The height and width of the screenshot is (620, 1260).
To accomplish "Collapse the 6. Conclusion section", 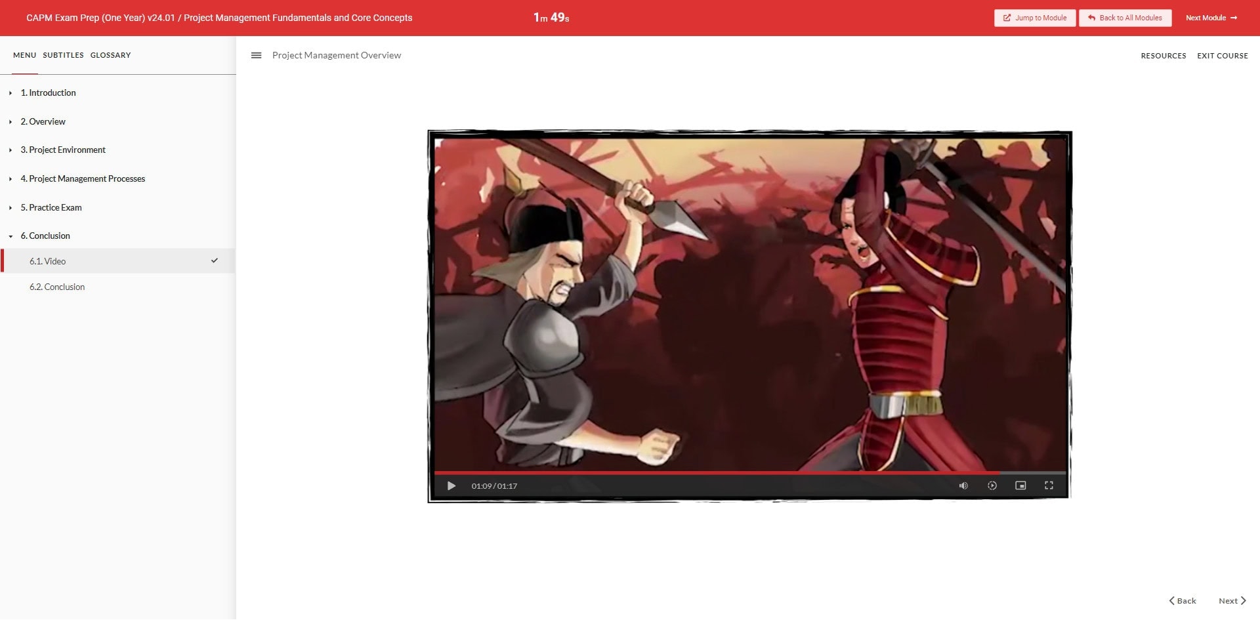I will (45, 236).
